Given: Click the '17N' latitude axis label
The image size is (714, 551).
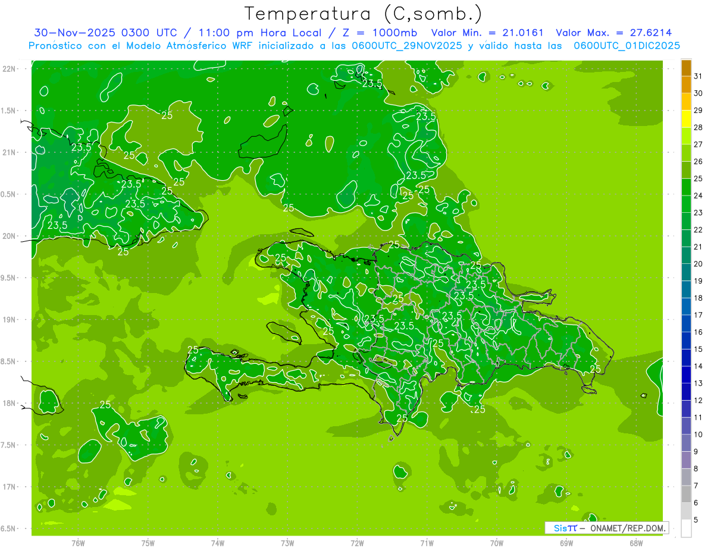Looking at the screenshot, I should tap(9, 487).
